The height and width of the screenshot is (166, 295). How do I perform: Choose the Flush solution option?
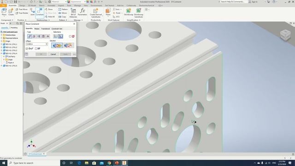68,45
